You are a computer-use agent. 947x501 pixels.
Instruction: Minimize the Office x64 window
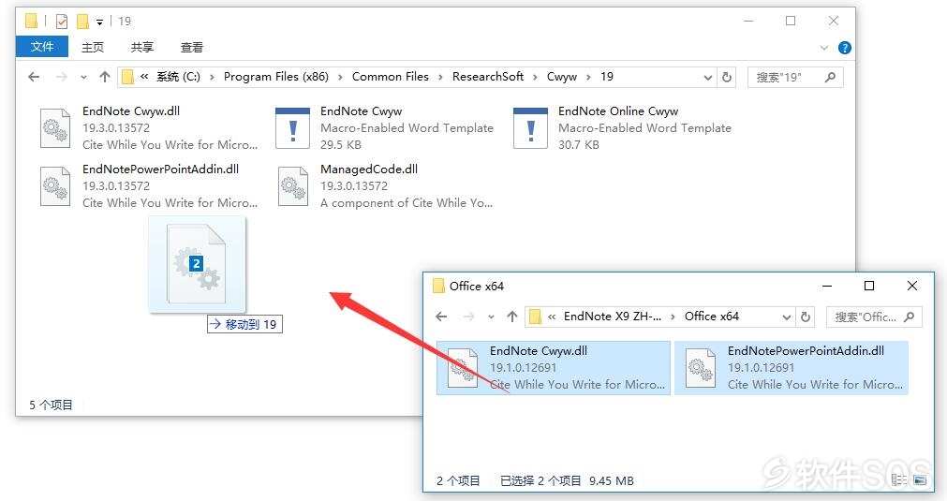pyautogui.click(x=827, y=286)
